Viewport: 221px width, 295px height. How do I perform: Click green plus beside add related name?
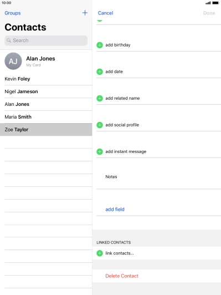tap(100, 98)
